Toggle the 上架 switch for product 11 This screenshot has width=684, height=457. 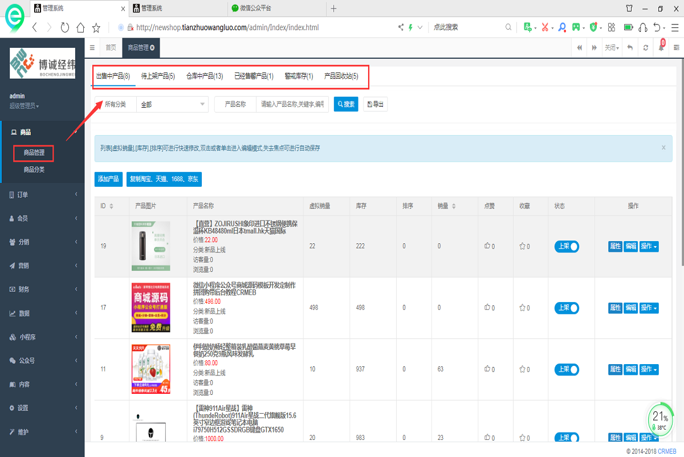tap(567, 369)
